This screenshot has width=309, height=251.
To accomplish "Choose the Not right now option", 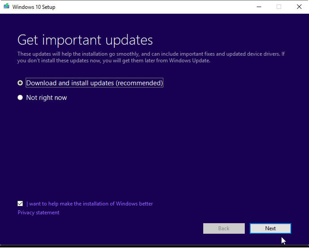I will click(x=20, y=98).
